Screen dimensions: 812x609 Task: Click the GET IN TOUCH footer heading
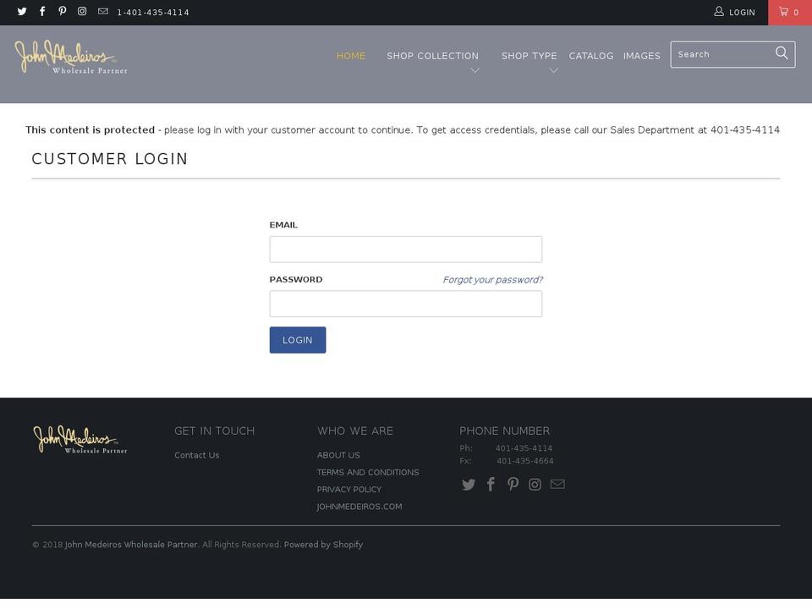click(x=214, y=431)
